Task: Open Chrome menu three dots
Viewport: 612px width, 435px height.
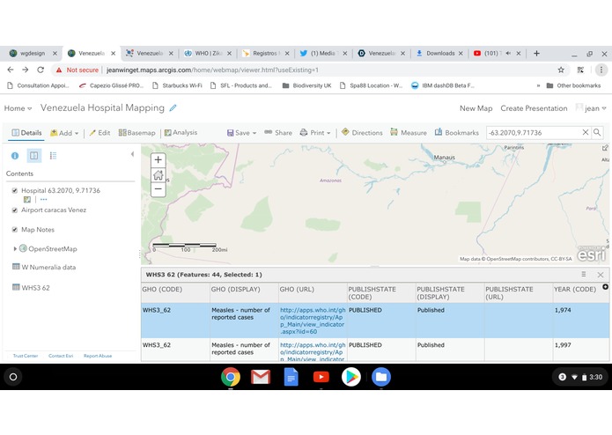Action: tap(601, 70)
